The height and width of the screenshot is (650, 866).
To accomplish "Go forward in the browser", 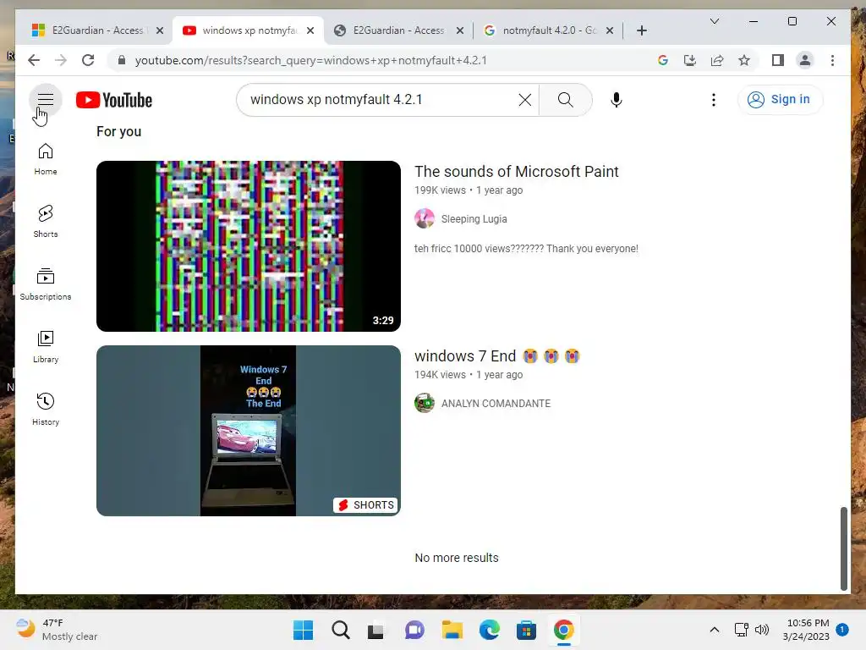I will [61, 60].
